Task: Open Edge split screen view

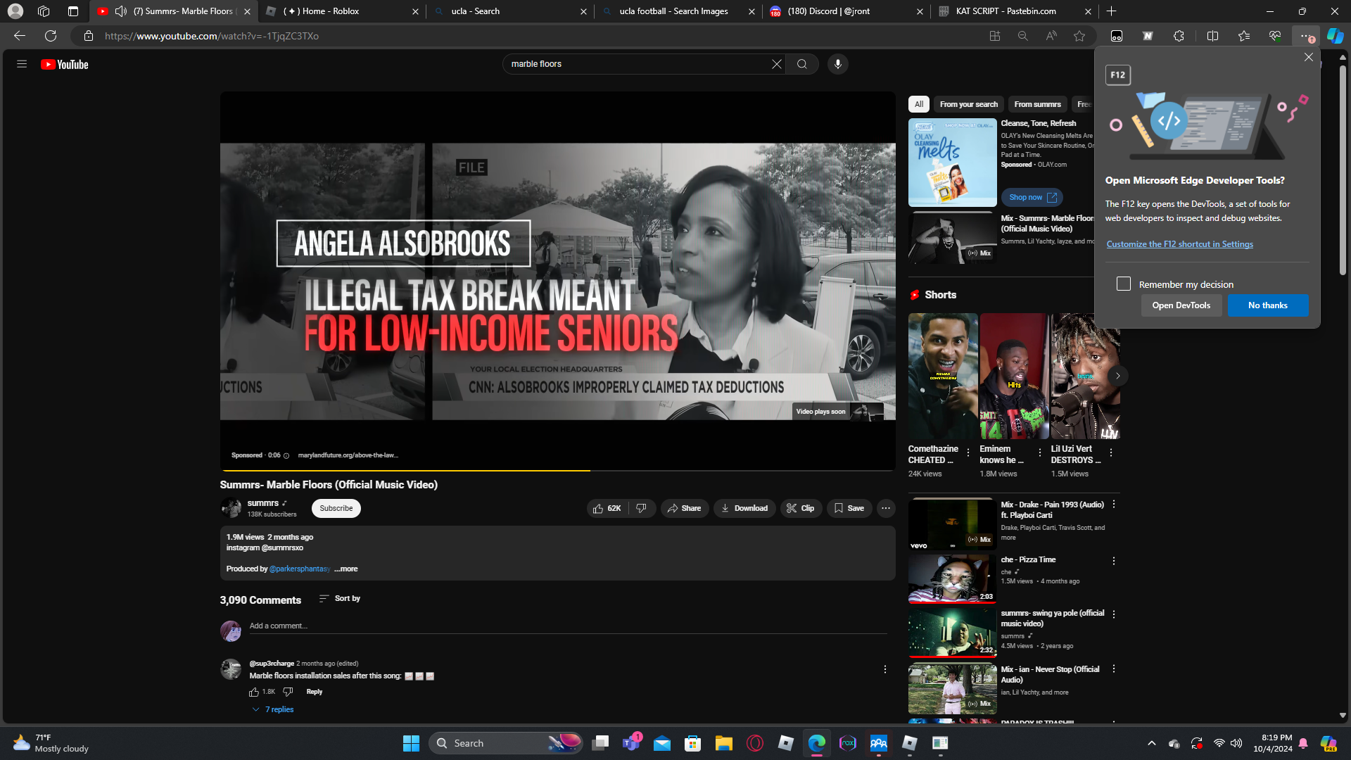Action: click(x=1212, y=36)
